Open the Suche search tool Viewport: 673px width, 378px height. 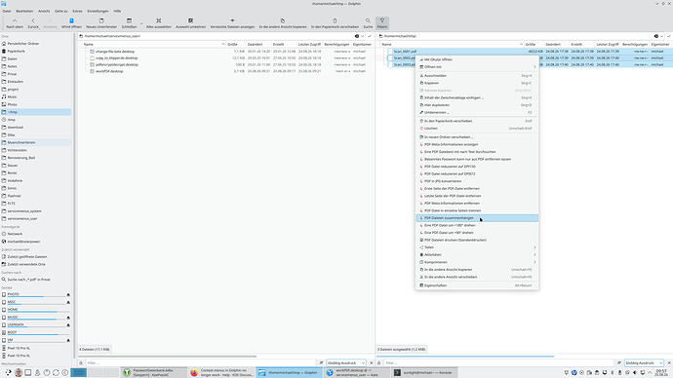tap(368, 23)
